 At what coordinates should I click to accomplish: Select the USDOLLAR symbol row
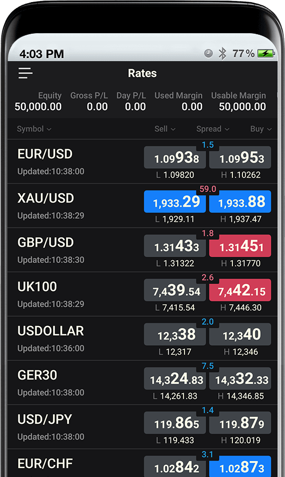point(142,338)
